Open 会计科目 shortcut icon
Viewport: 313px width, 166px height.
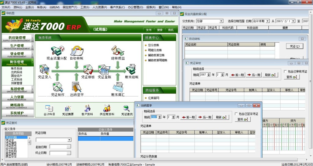pyautogui.click(x=49, y=109)
